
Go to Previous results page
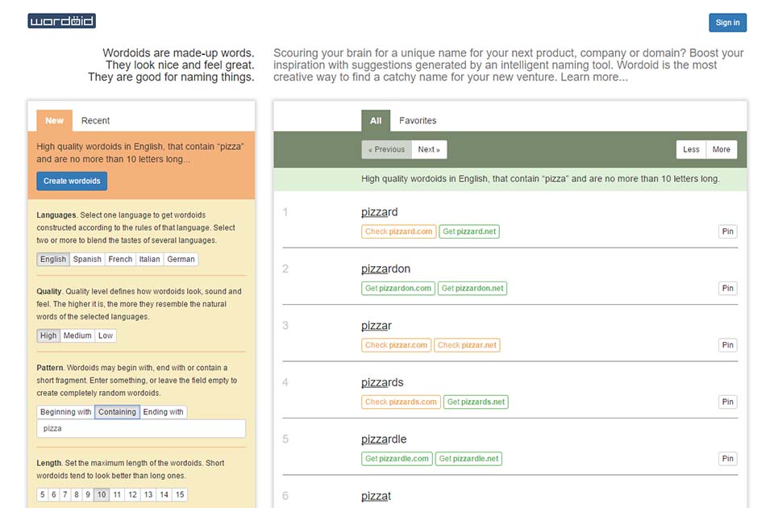click(x=386, y=150)
